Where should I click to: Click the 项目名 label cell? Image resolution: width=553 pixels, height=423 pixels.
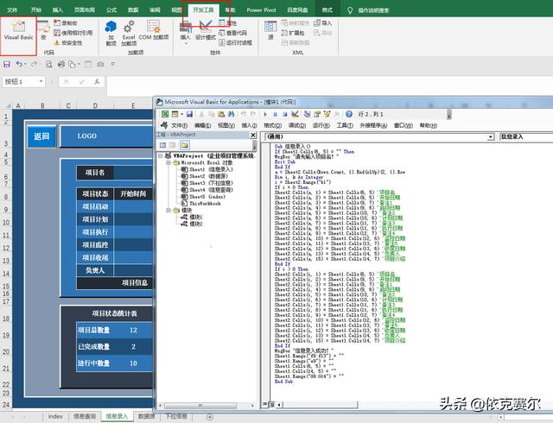95,173
